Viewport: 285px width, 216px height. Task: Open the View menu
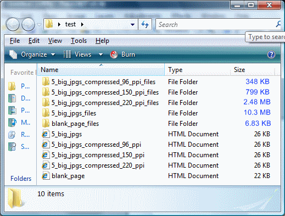click(x=55, y=41)
